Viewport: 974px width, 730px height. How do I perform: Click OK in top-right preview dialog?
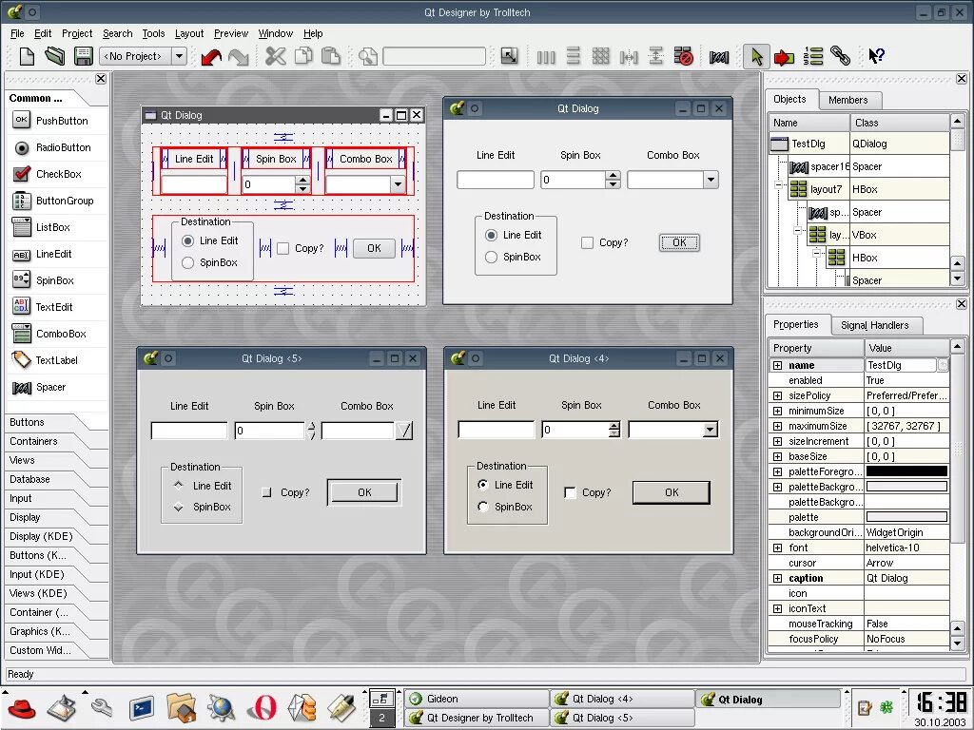pyautogui.click(x=679, y=242)
